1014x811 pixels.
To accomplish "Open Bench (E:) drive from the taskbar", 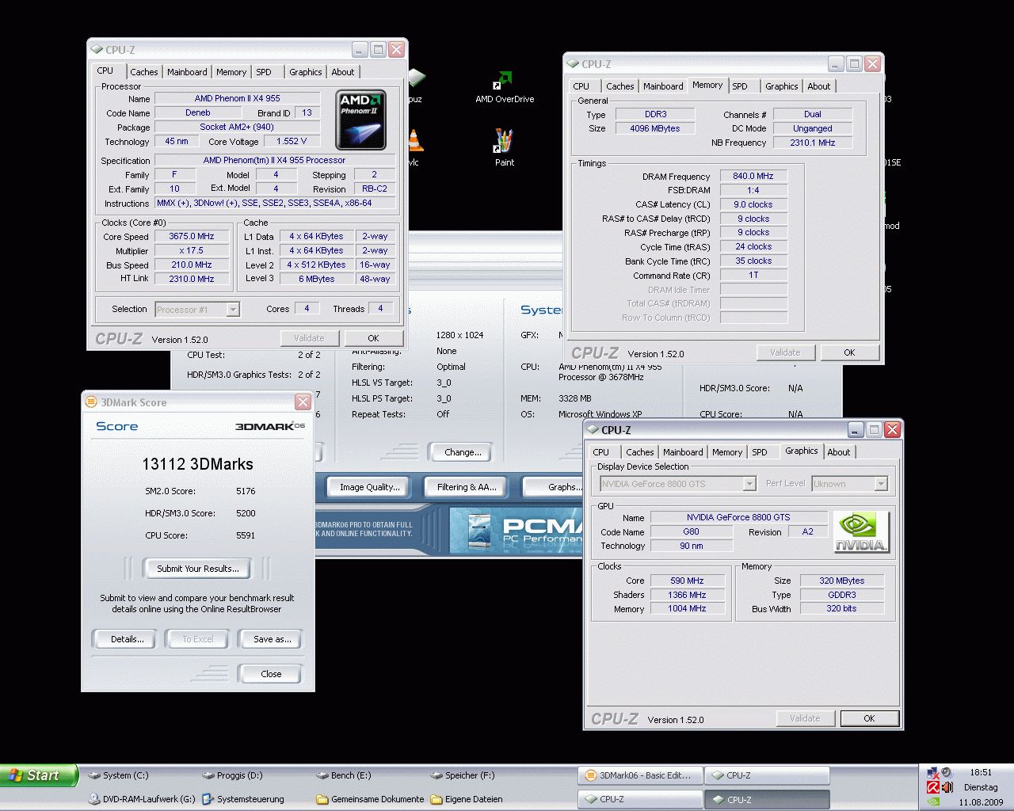I will pos(344,775).
